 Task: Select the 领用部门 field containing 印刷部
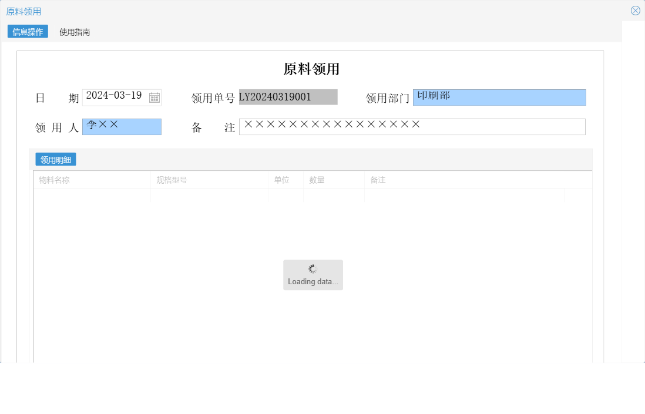point(500,96)
